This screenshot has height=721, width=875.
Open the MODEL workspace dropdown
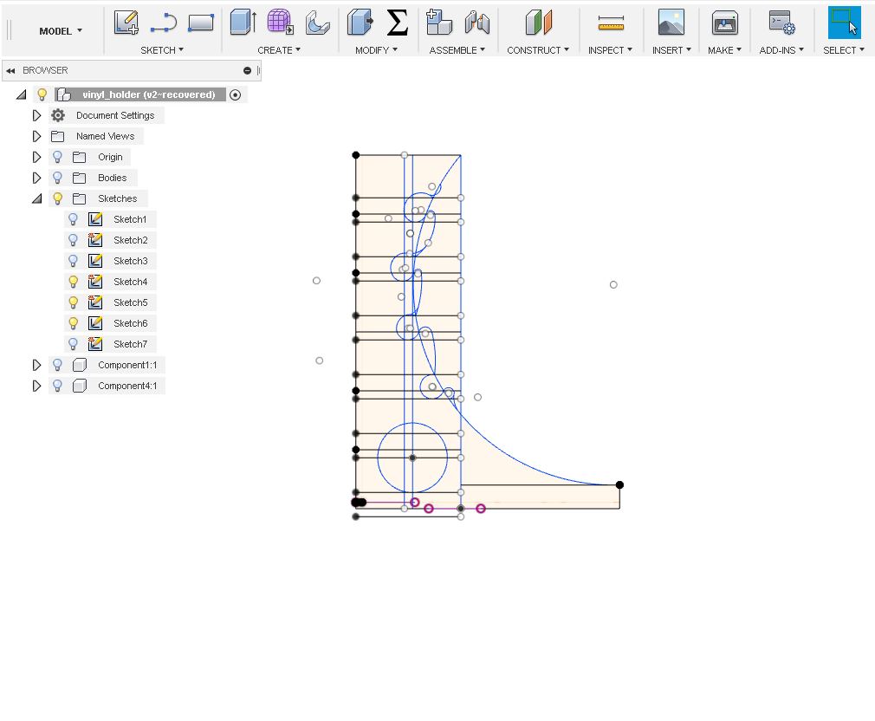[x=61, y=30]
